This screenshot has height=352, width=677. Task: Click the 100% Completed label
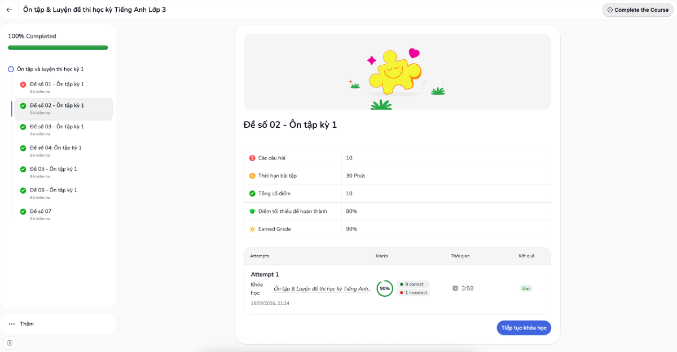32,36
